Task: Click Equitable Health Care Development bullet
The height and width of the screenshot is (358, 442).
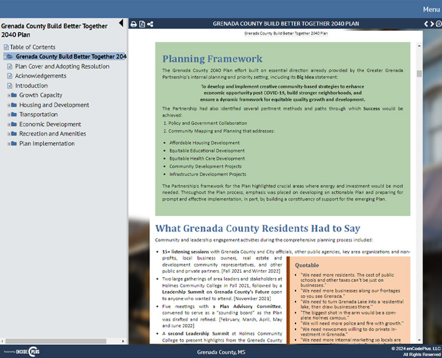Action: point(207,159)
